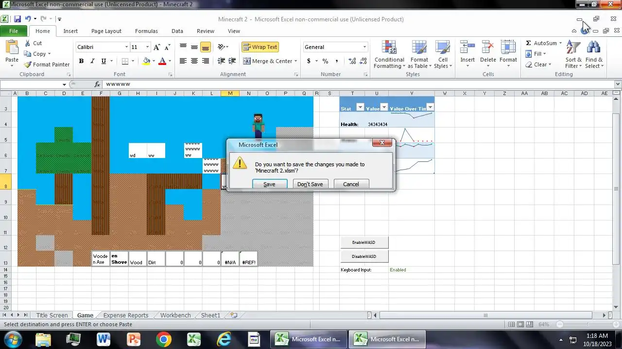
Task: Expand the Clear dropdown
Action: [x=550, y=64]
